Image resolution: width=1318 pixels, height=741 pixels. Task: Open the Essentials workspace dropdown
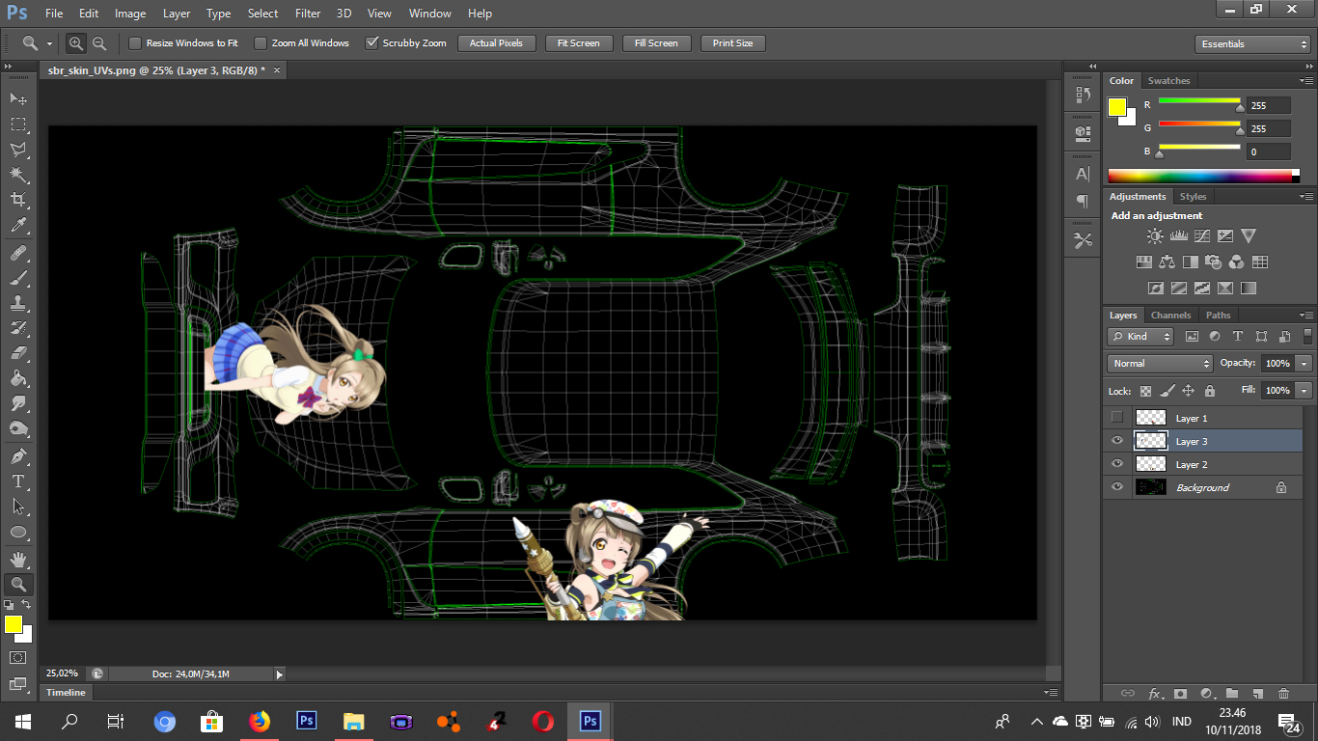coord(1251,44)
